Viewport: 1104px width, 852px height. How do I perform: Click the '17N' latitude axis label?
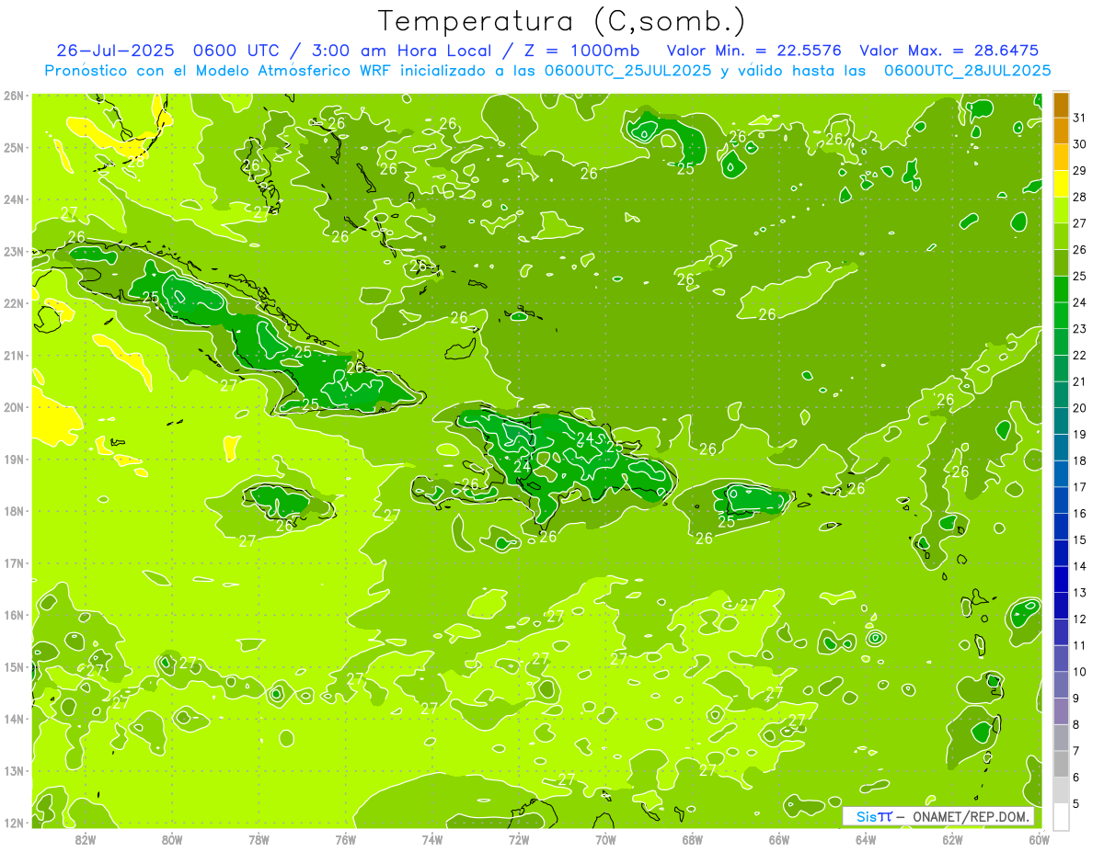(x=14, y=562)
